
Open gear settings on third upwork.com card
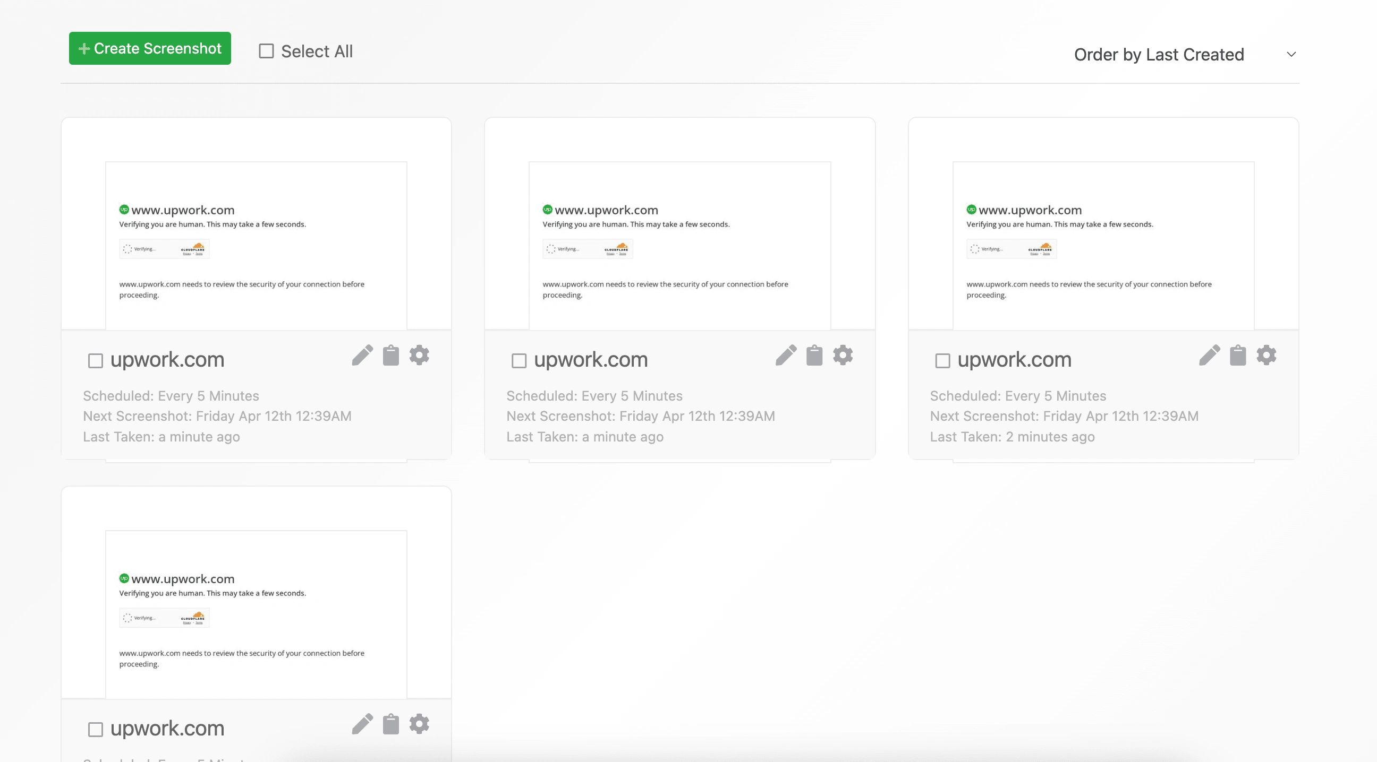pos(1266,355)
